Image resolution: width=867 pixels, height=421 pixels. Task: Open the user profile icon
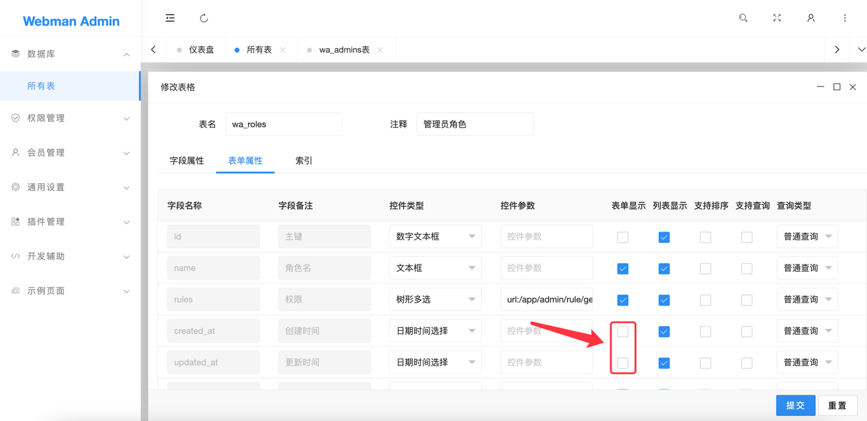[811, 19]
